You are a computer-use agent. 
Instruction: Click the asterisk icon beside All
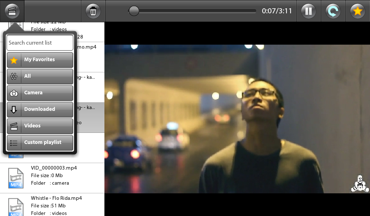[x=14, y=76]
